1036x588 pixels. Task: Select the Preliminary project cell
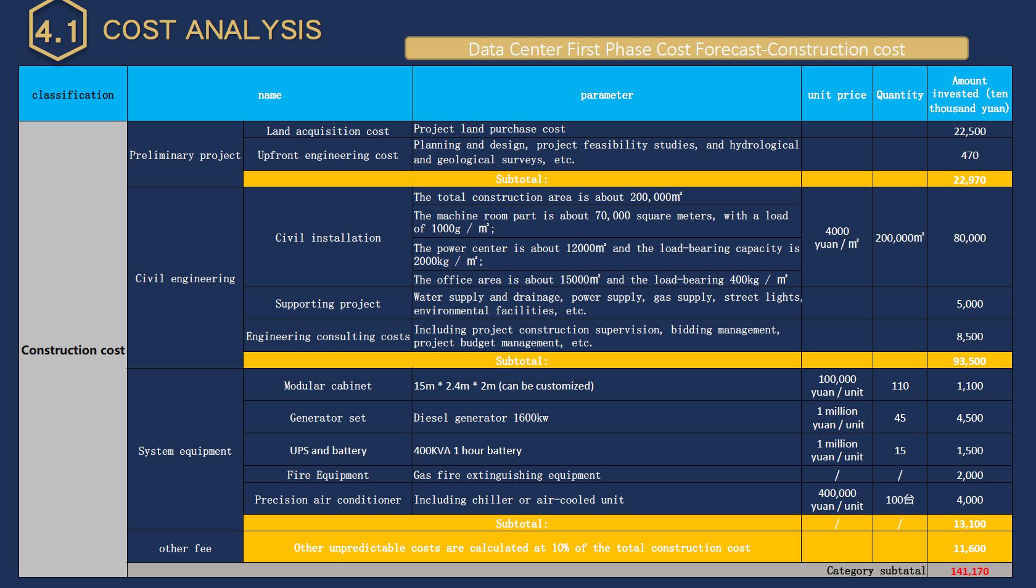coord(185,155)
